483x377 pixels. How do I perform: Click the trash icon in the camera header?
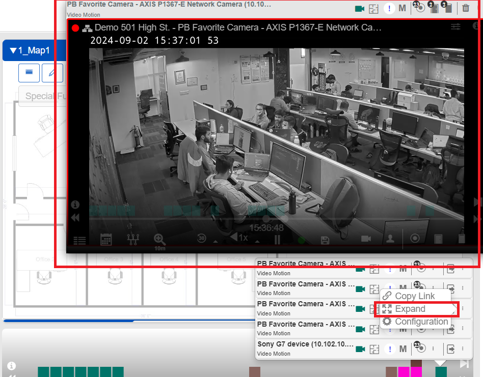466,8
